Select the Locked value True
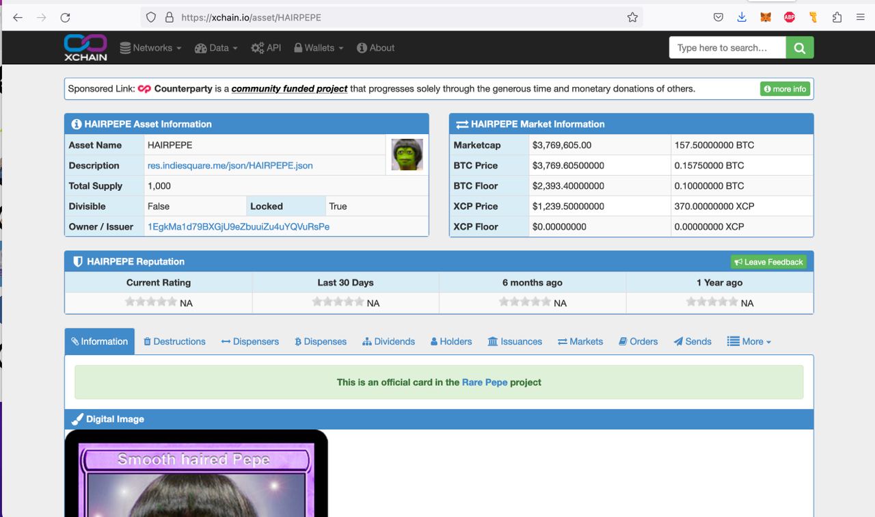 coord(338,206)
